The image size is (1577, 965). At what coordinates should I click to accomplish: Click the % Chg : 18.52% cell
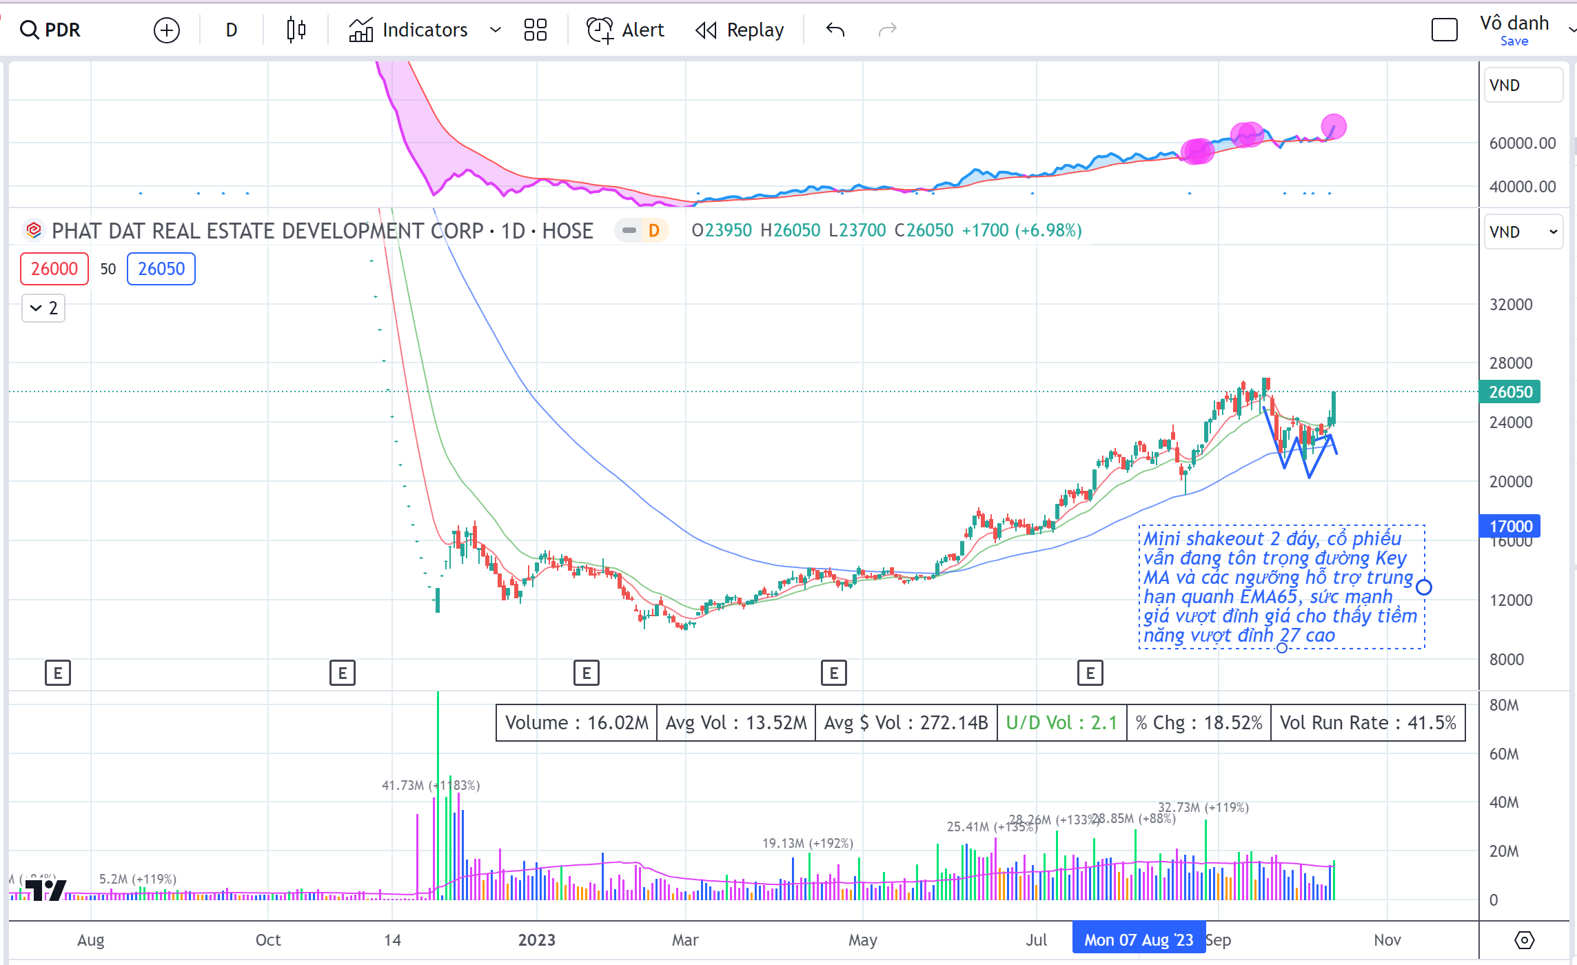1199,722
